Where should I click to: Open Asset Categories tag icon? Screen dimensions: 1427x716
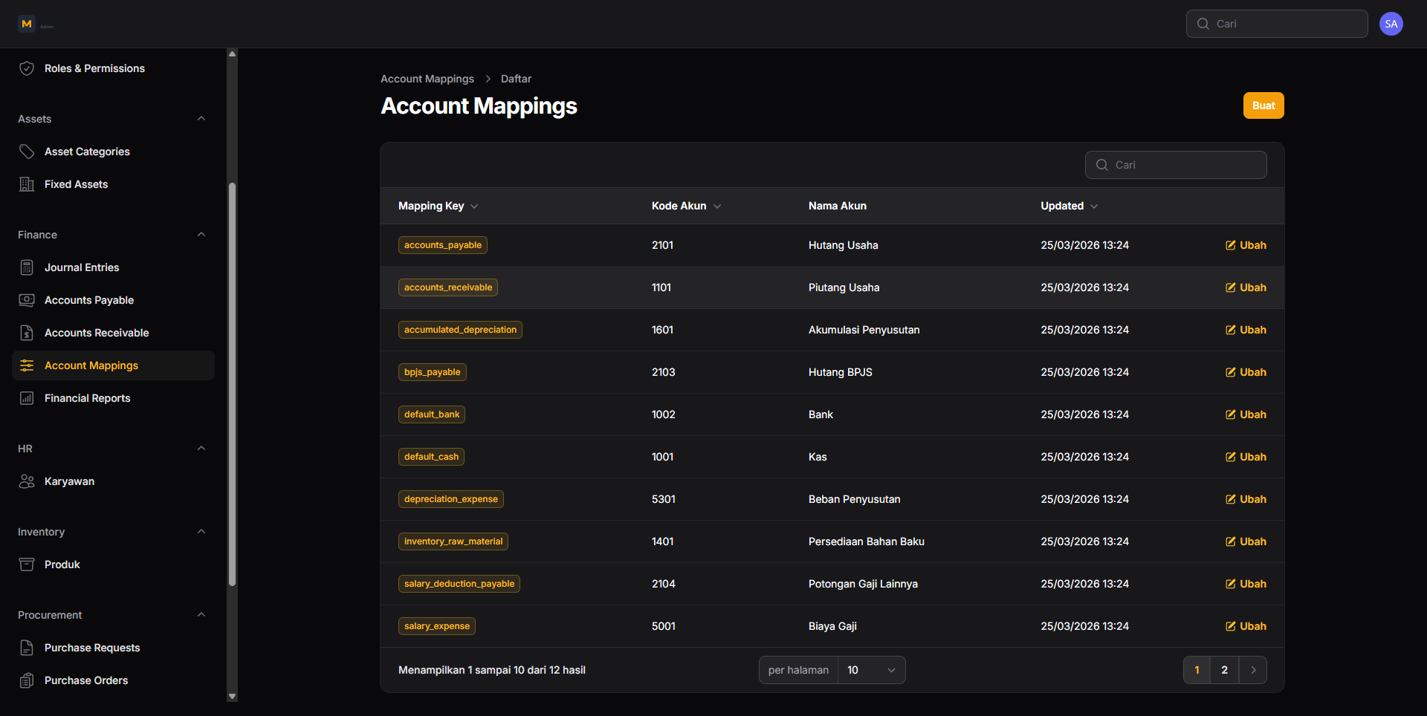[27, 152]
